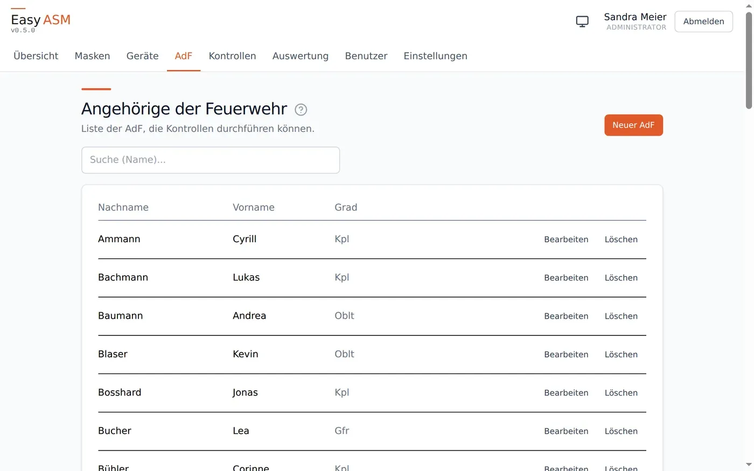Click the Grad column header
The image size is (754, 471).
(x=346, y=207)
